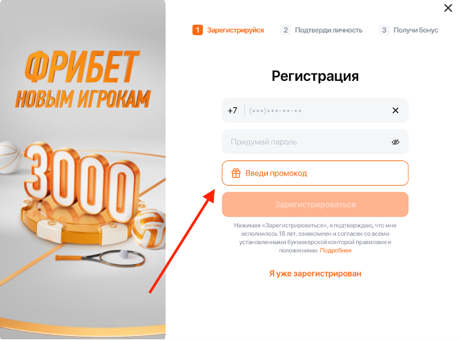Toggle password visibility eye icon
The height and width of the screenshot is (340, 461).
pos(395,142)
